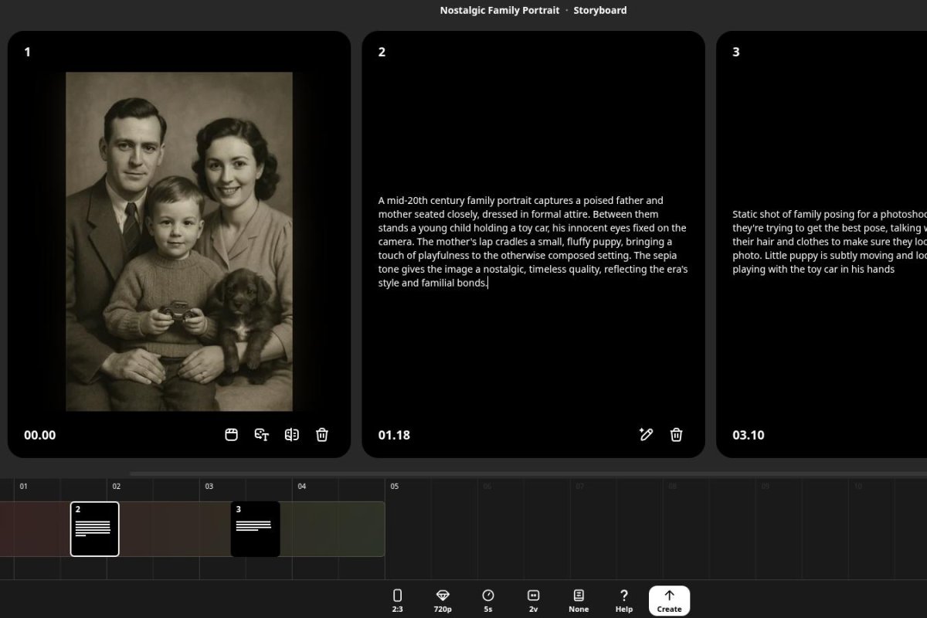Click the prompt text in card 2

(x=532, y=242)
